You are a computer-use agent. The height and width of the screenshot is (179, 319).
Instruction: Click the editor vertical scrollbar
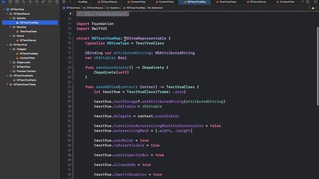[x=318, y=66]
